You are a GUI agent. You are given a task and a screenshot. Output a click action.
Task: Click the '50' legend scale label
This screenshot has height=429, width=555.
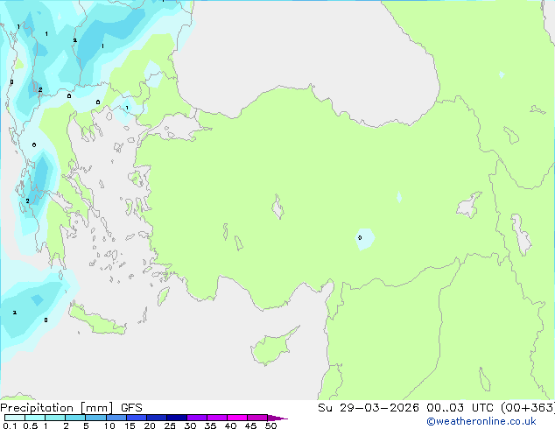click(270, 425)
